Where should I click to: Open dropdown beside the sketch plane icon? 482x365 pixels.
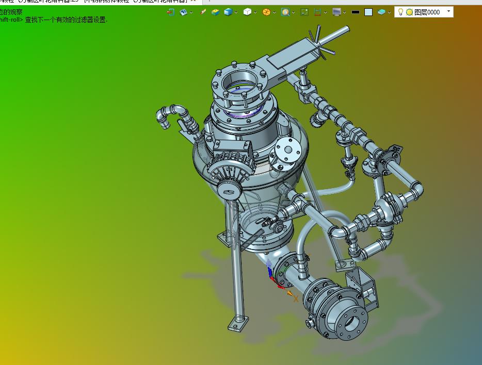click(191, 12)
